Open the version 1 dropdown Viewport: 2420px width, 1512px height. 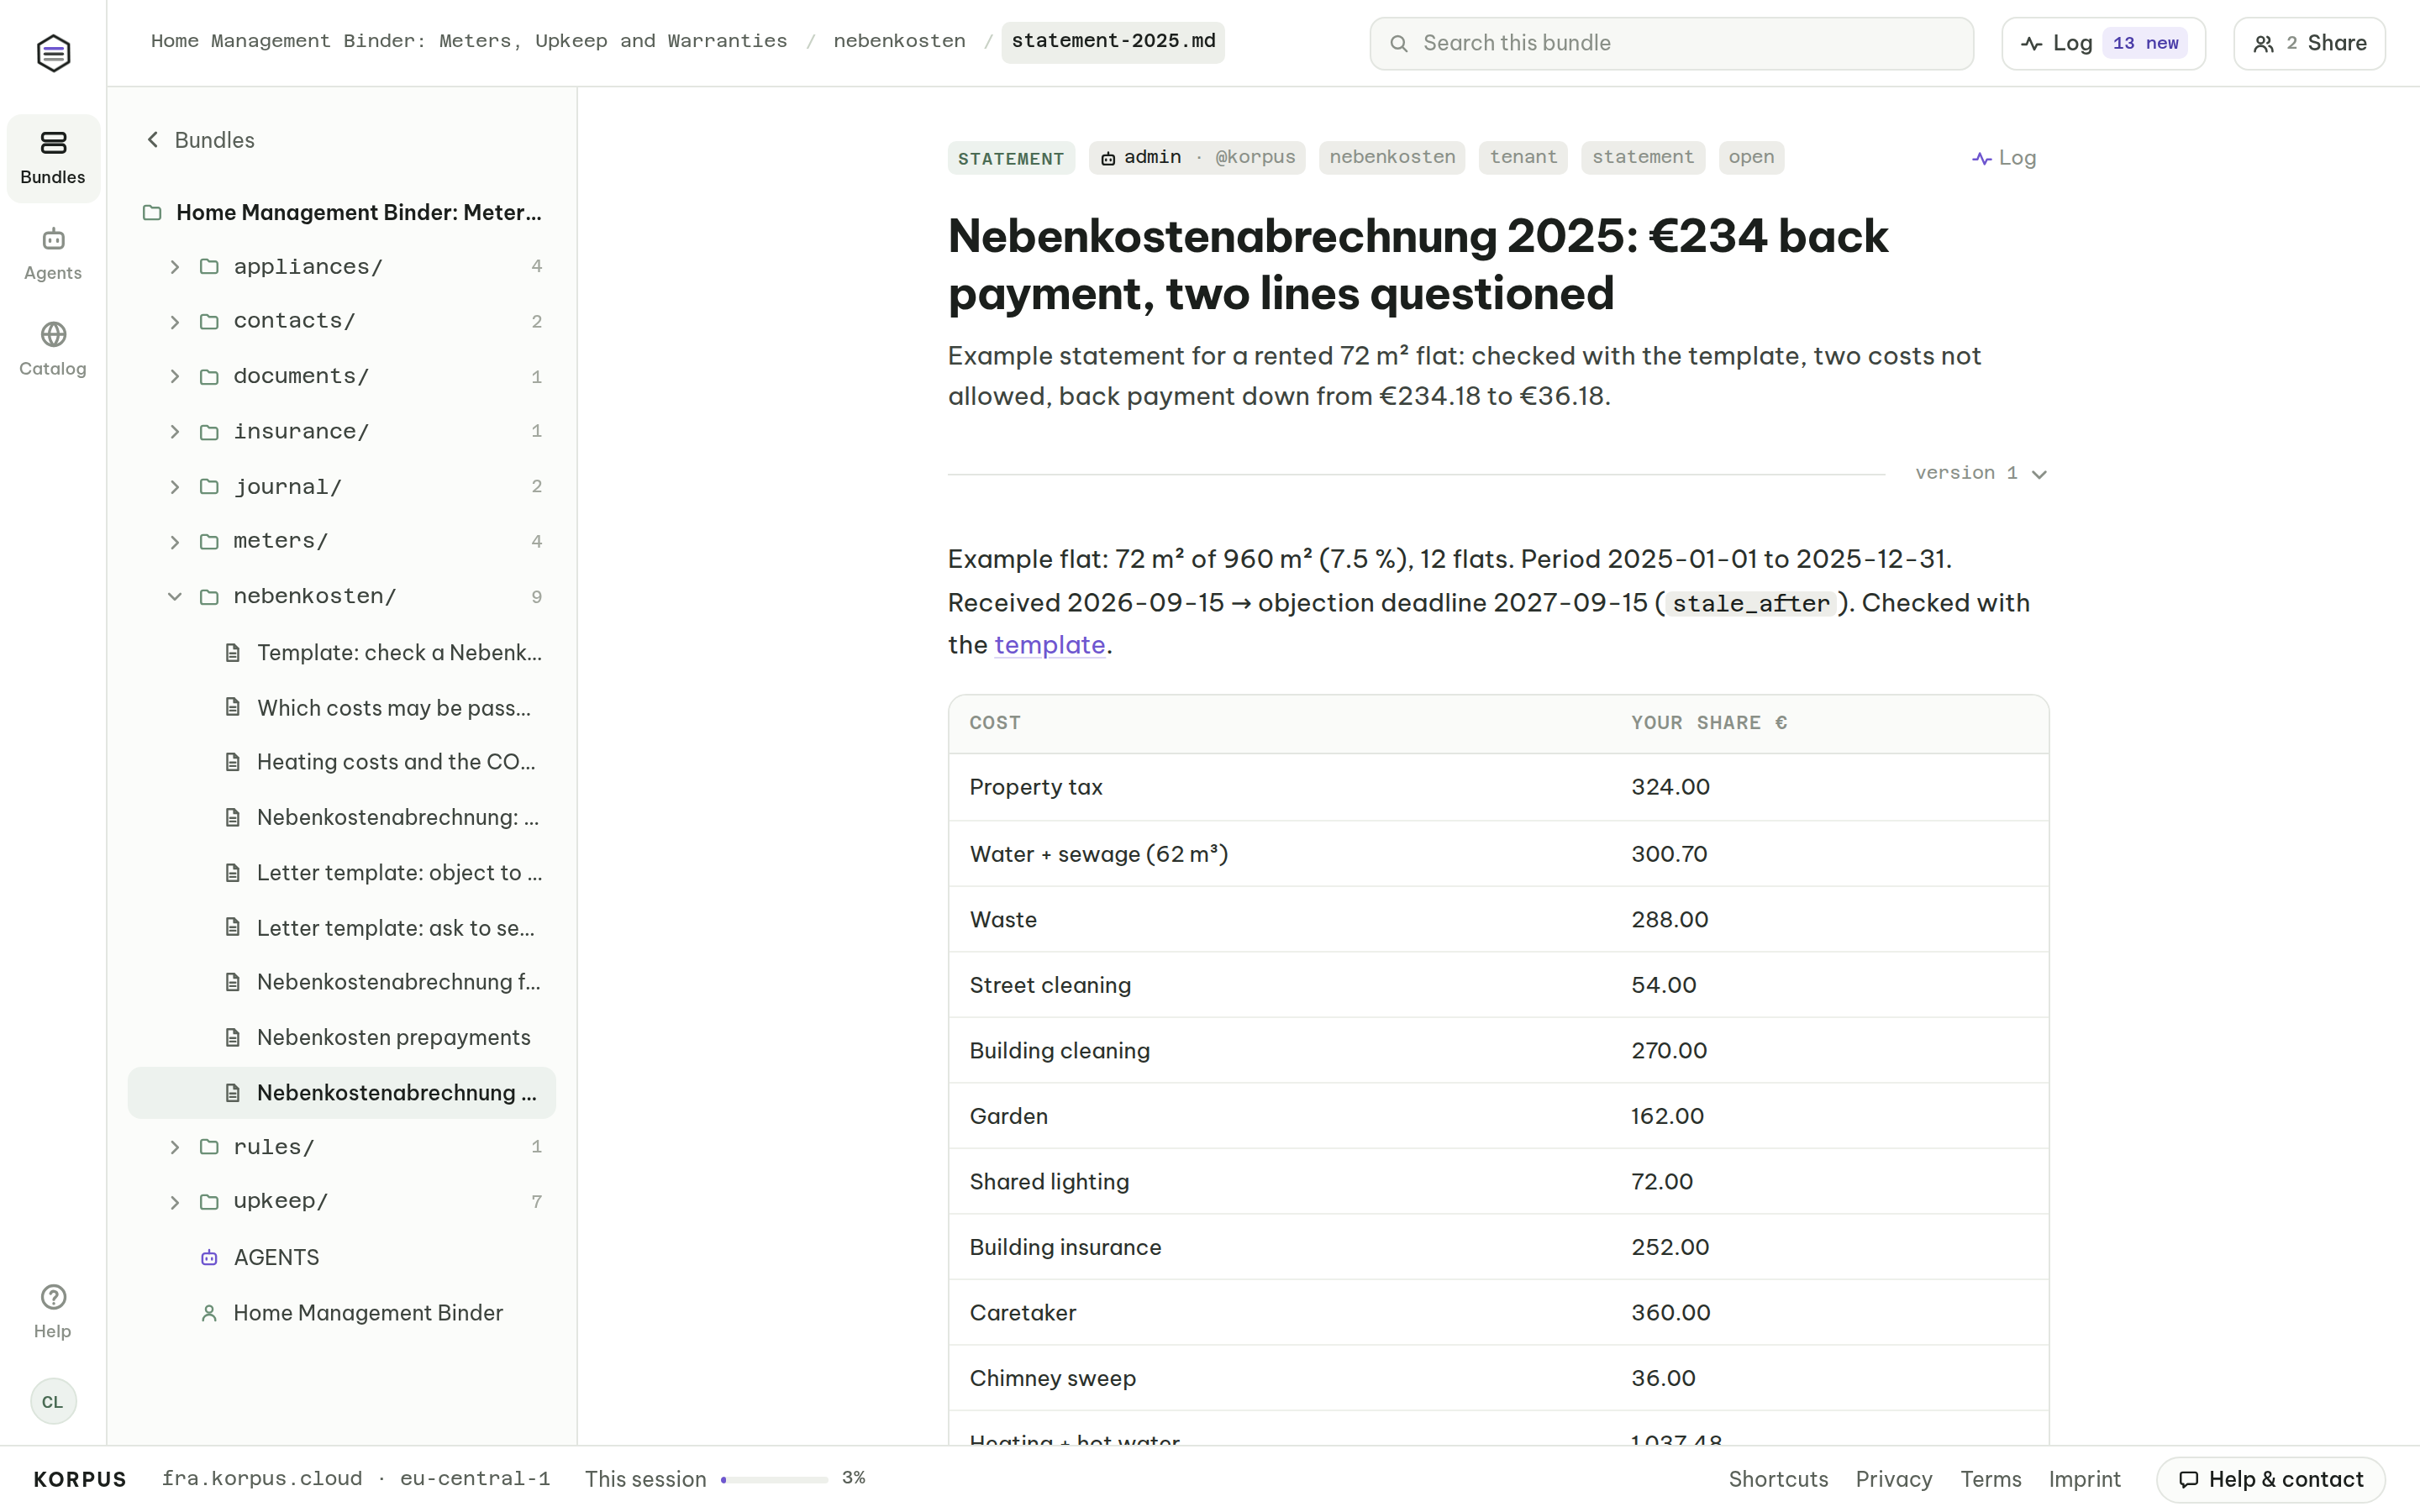[1981, 473]
